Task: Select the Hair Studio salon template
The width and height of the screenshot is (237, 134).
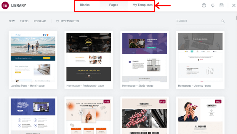Action: (x=145, y=116)
